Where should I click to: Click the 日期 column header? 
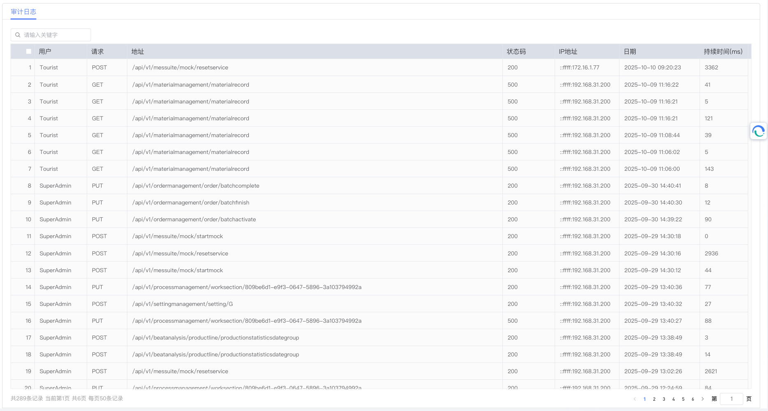pos(630,51)
